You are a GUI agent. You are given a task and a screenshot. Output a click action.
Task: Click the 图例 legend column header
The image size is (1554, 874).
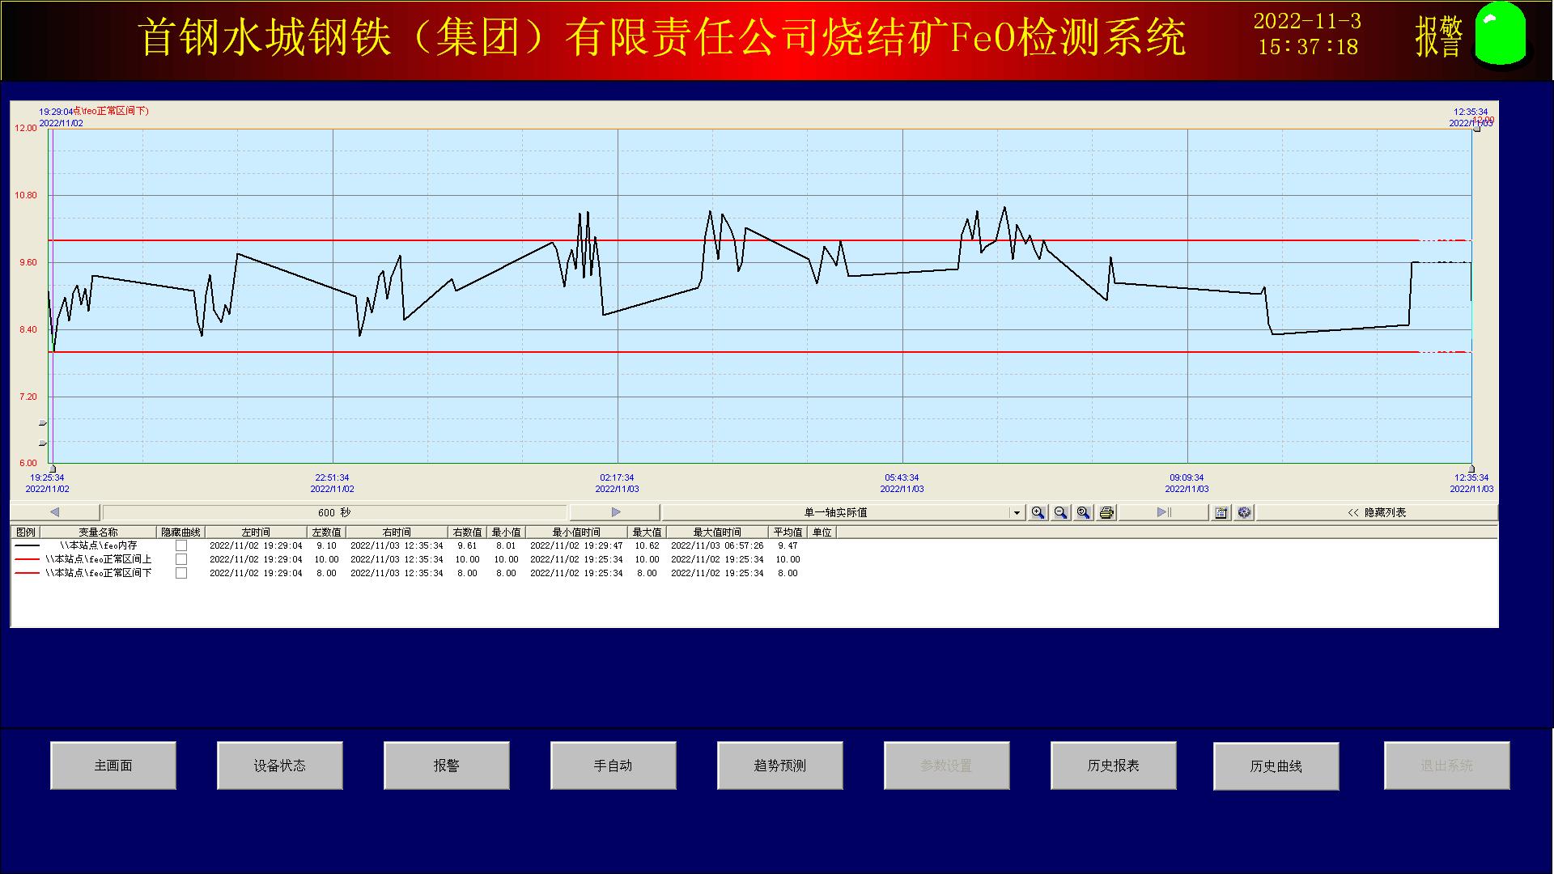coord(26,532)
